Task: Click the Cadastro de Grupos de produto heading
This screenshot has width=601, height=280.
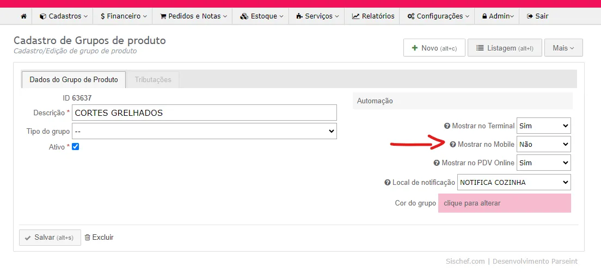Action: pos(90,40)
